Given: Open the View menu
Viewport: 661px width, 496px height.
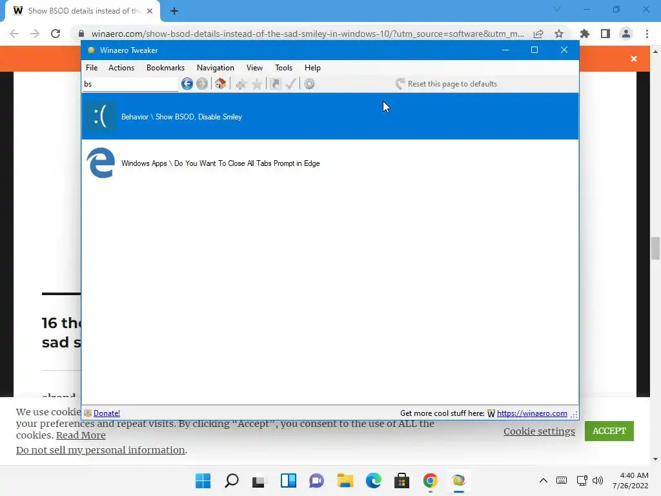Looking at the screenshot, I should tap(254, 67).
